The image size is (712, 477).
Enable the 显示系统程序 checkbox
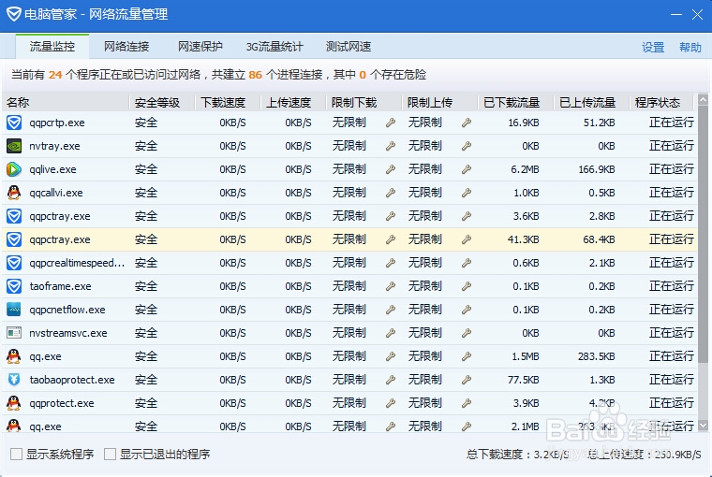[x=16, y=454]
